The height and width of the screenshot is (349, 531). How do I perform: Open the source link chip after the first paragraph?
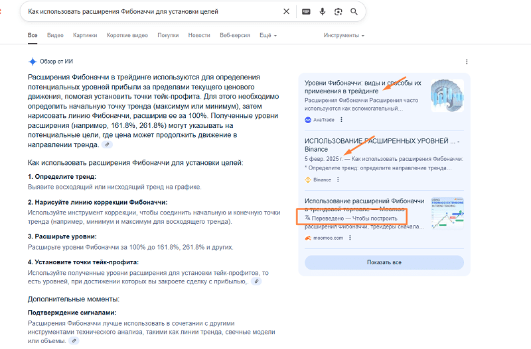107,144
